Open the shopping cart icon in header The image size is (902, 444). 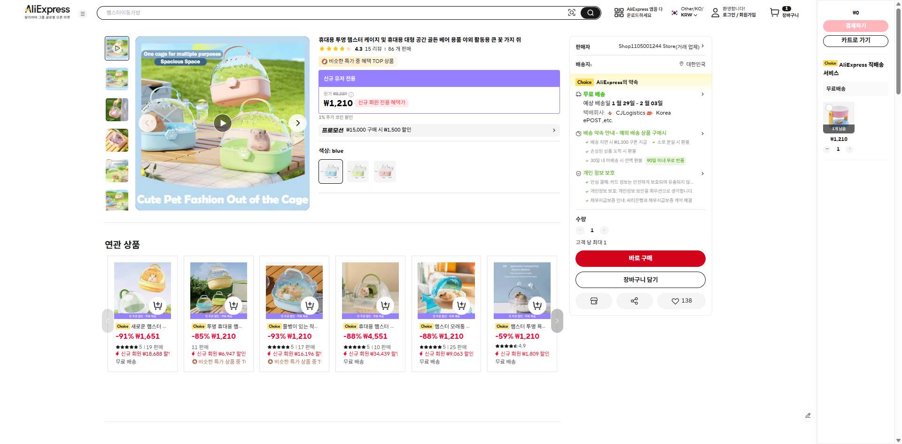click(775, 13)
